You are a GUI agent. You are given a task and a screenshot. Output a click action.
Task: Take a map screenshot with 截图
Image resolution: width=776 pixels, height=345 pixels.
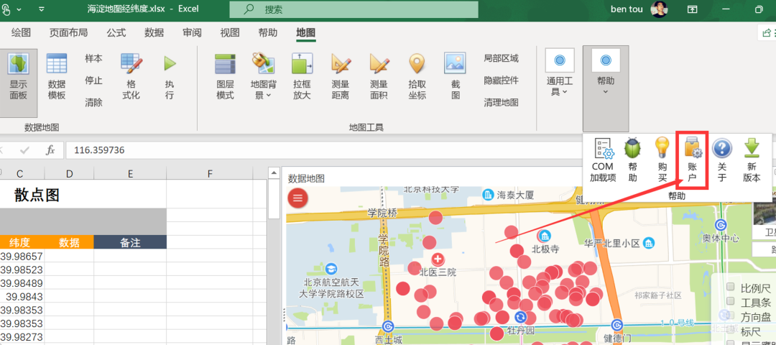click(456, 63)
